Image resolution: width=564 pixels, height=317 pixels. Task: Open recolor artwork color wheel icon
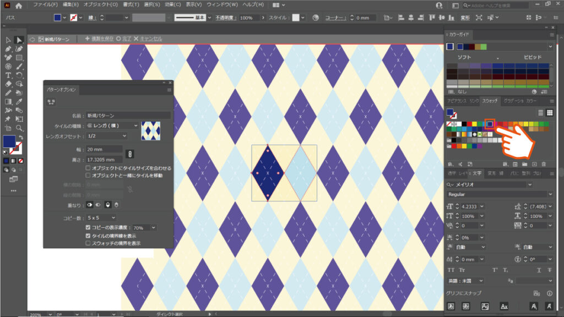[316, 18]
